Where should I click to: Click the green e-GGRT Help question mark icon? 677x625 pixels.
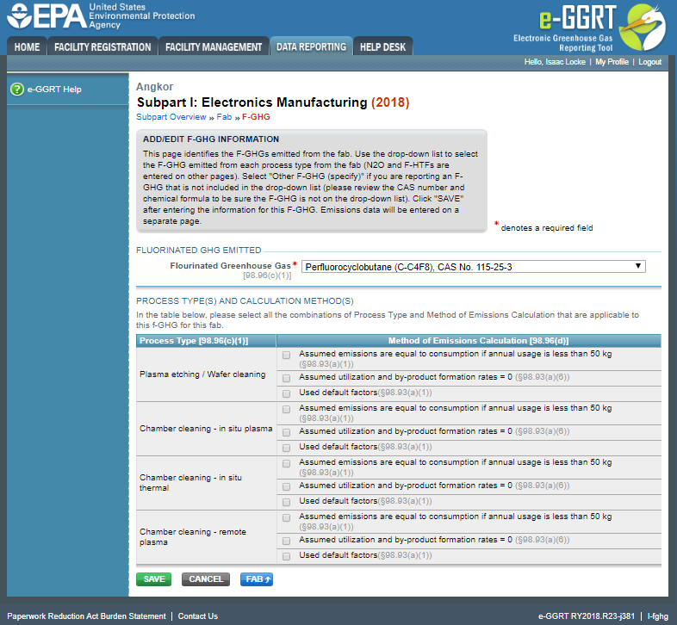[x=17, y=90]
